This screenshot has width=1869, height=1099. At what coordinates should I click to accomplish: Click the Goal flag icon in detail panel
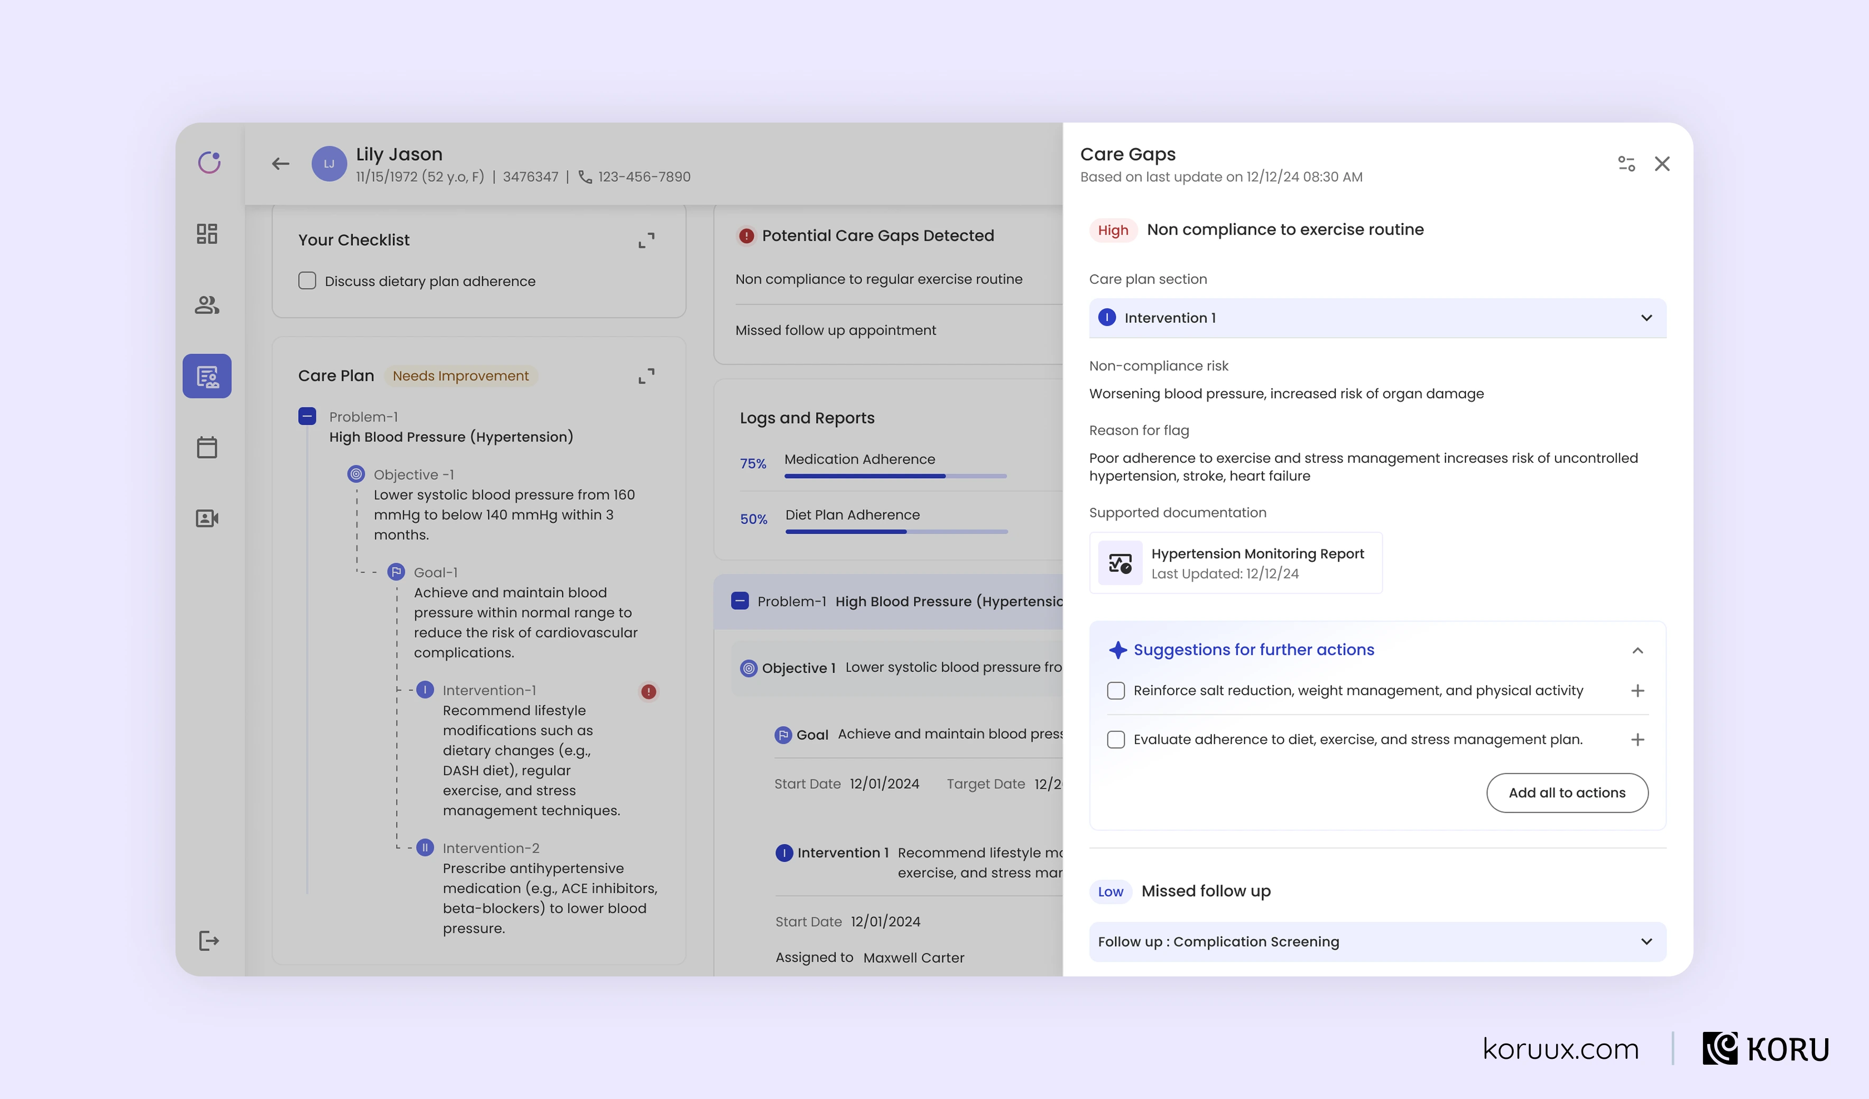pos(783,735)
